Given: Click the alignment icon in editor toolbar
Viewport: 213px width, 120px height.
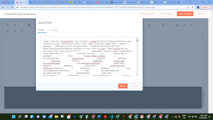Looking at the screenshot, I should [15, 31].
